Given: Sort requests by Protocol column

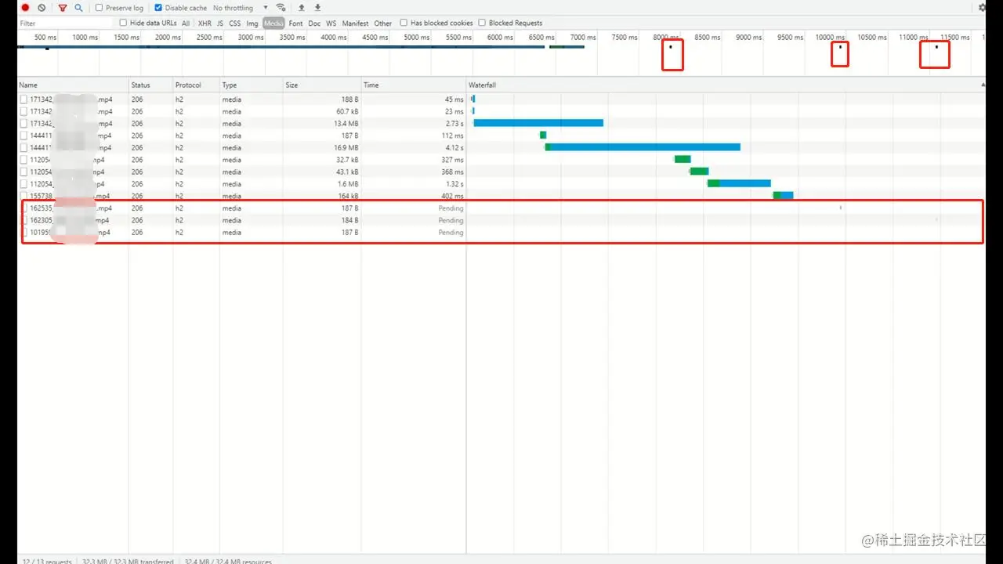Looking at the screenshot, I should click(x=196, y=85).
